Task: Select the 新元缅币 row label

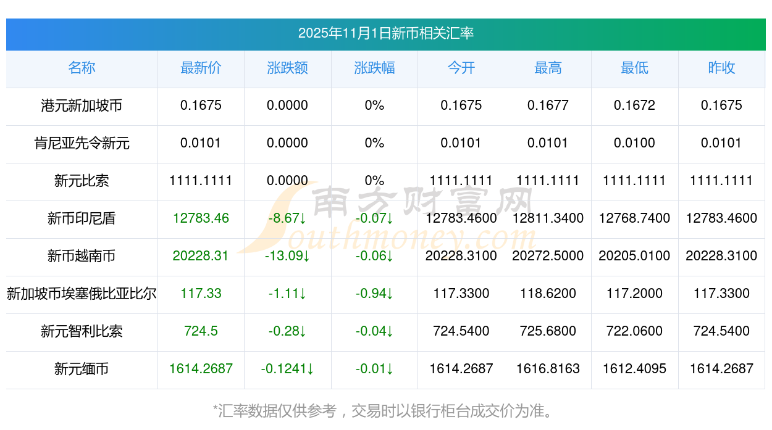Action: click(82, 369)
